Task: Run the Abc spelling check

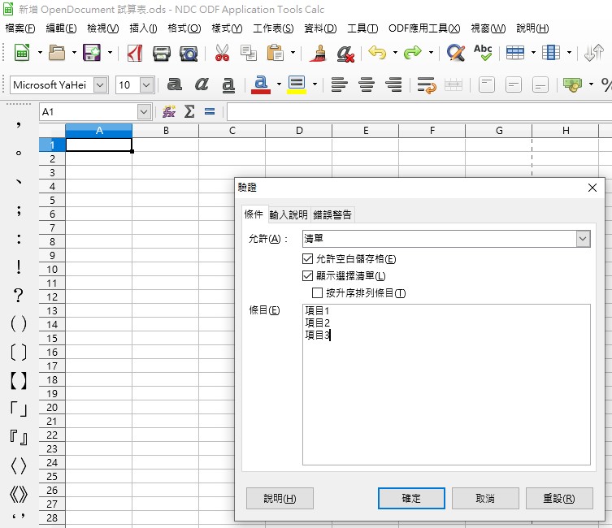Action: [483, 52]
